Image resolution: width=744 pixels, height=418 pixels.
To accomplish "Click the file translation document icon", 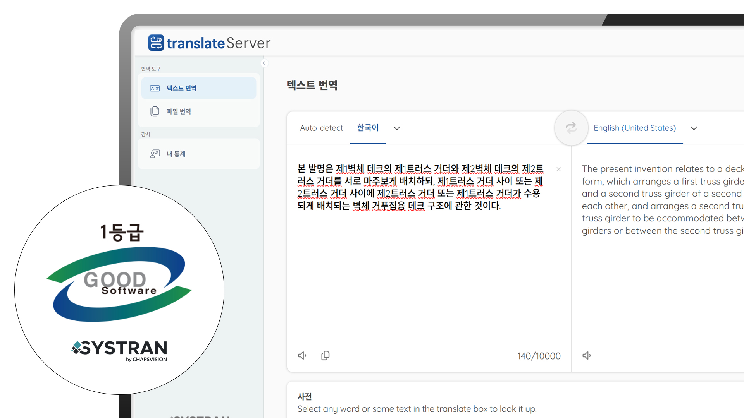I will coord(155,111).
